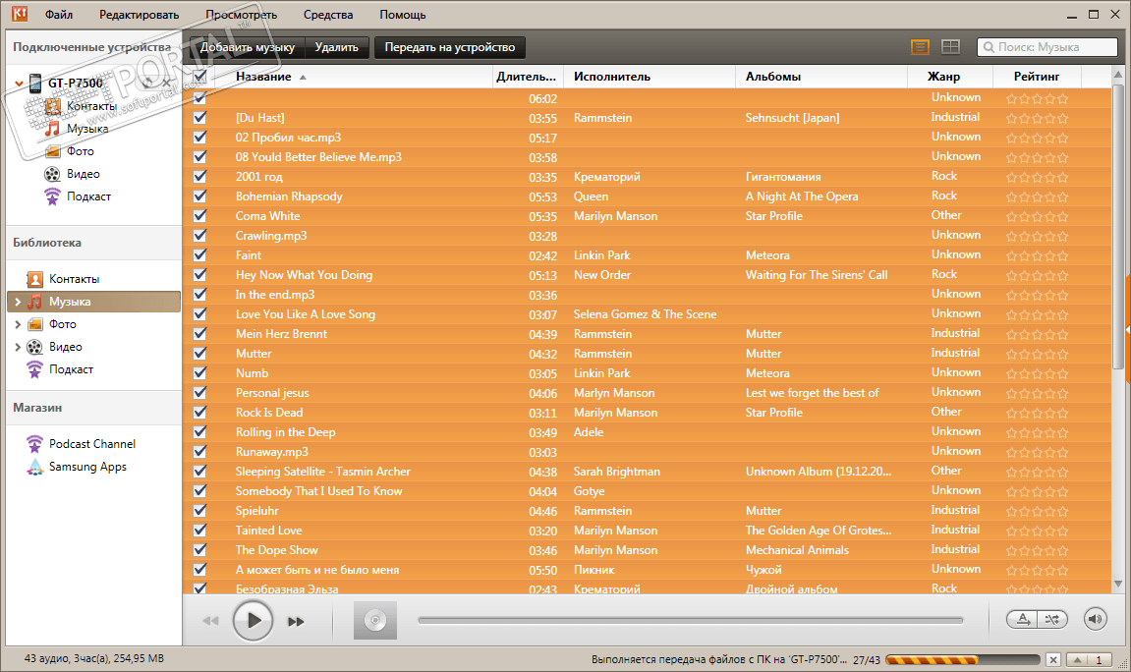Image resolution: width=1131 pixels, height=672 pixels.
Task: Expand library Музыка tree arrow
Action: (18, 303)
